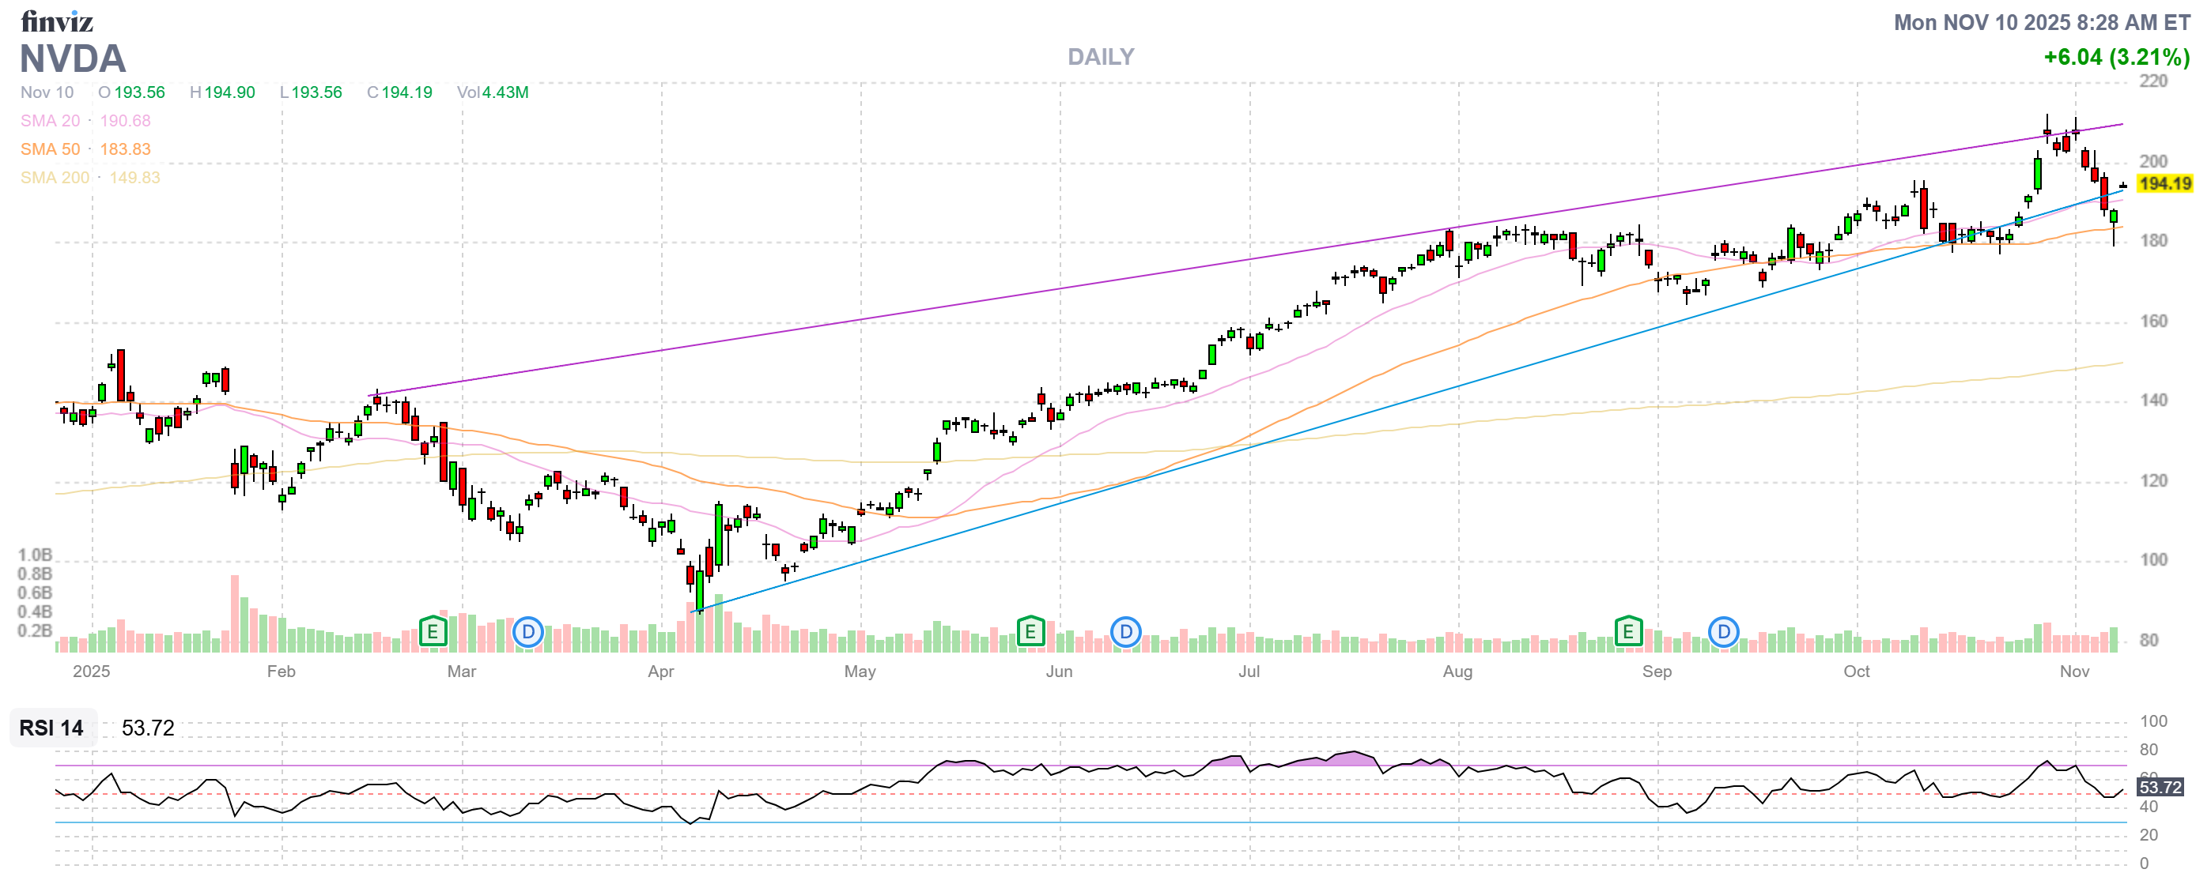Click the +6.04 (3.21%) change value
Screen dimensions: 2211x888
click(2116, 58)
